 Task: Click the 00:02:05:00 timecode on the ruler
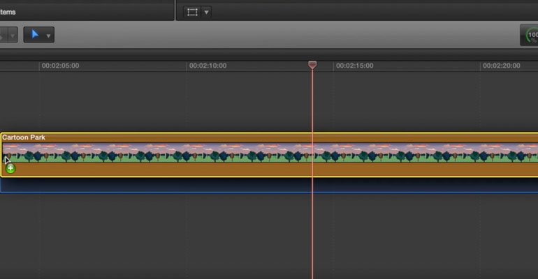(60, 66)
